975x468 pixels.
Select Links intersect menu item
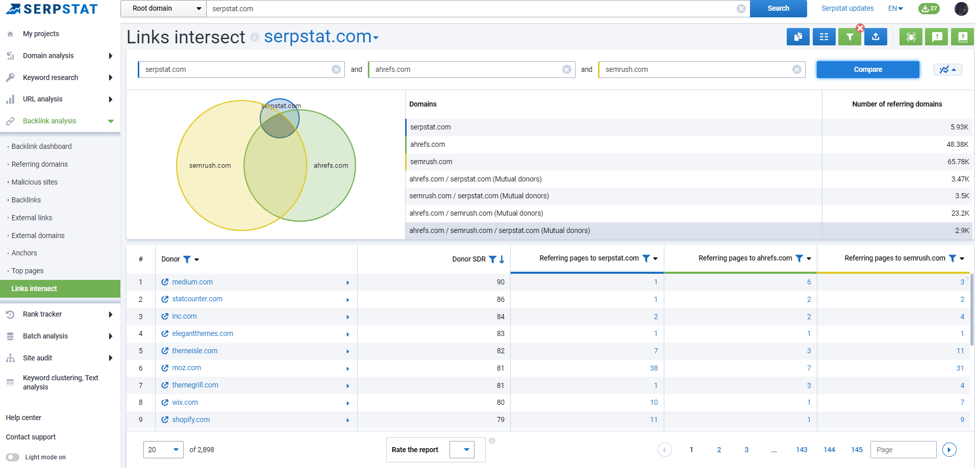point(60,289)
